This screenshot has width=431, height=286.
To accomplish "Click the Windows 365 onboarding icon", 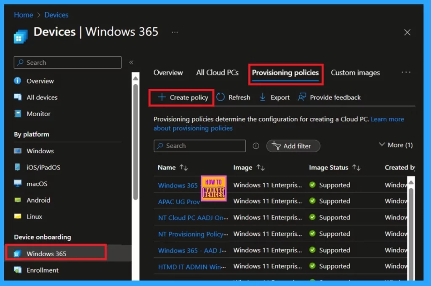I will point(17,253).
